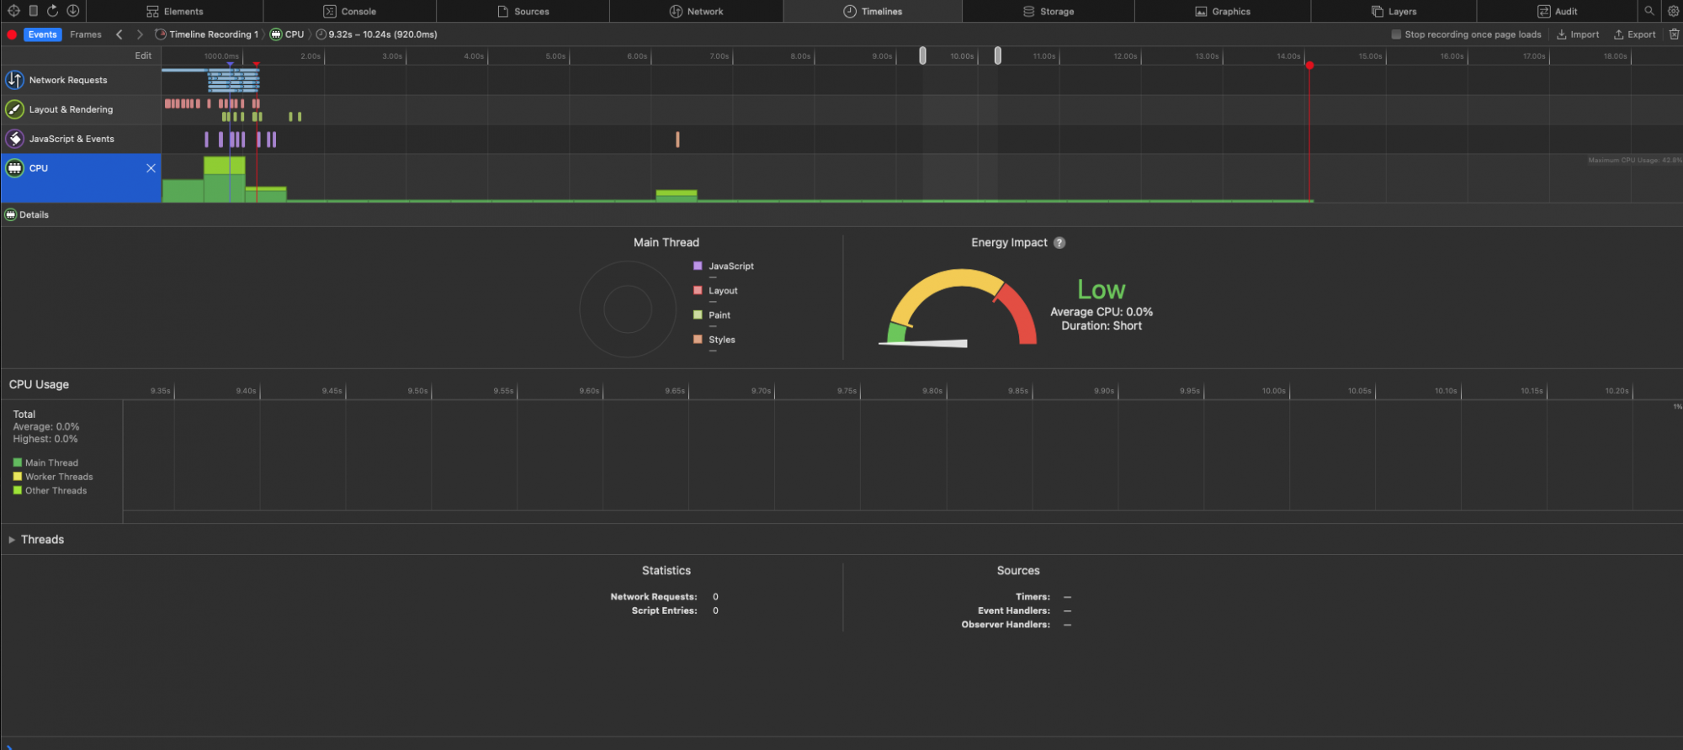Switch to the Graphics tab

(x=1223, y=11)
